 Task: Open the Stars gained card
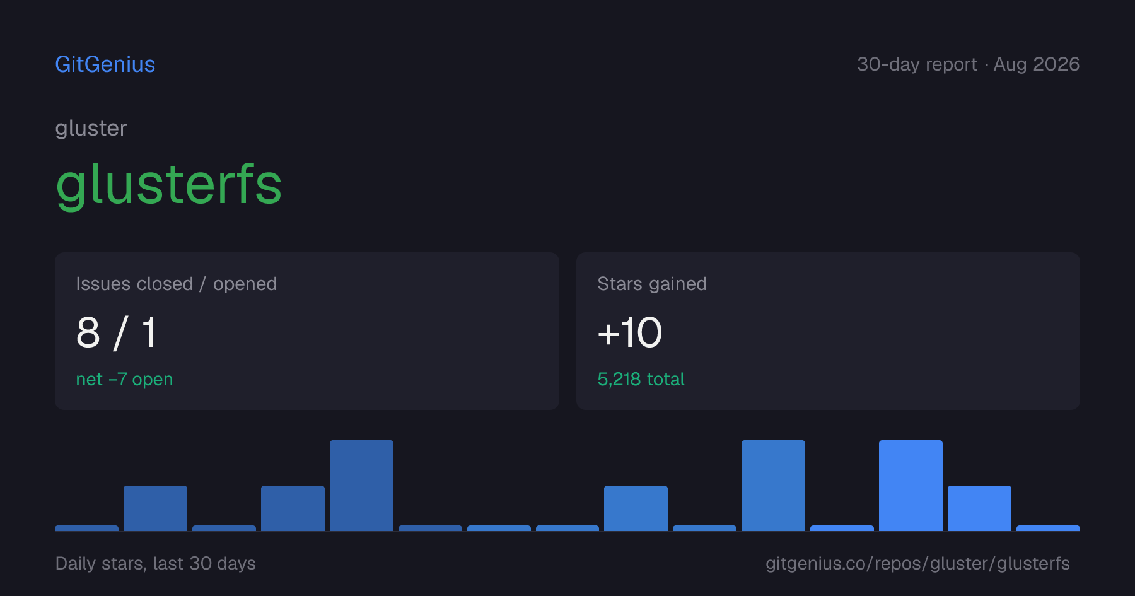pyautogui.click(x=828, y=331)
